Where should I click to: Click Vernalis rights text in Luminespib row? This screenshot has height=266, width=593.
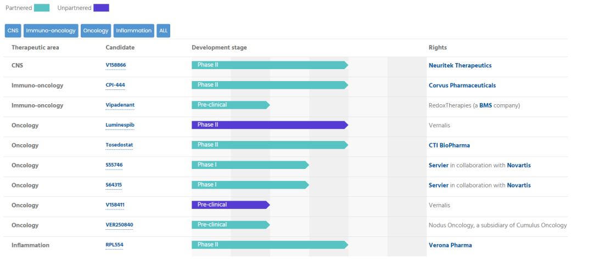click(x=439, y=126)
